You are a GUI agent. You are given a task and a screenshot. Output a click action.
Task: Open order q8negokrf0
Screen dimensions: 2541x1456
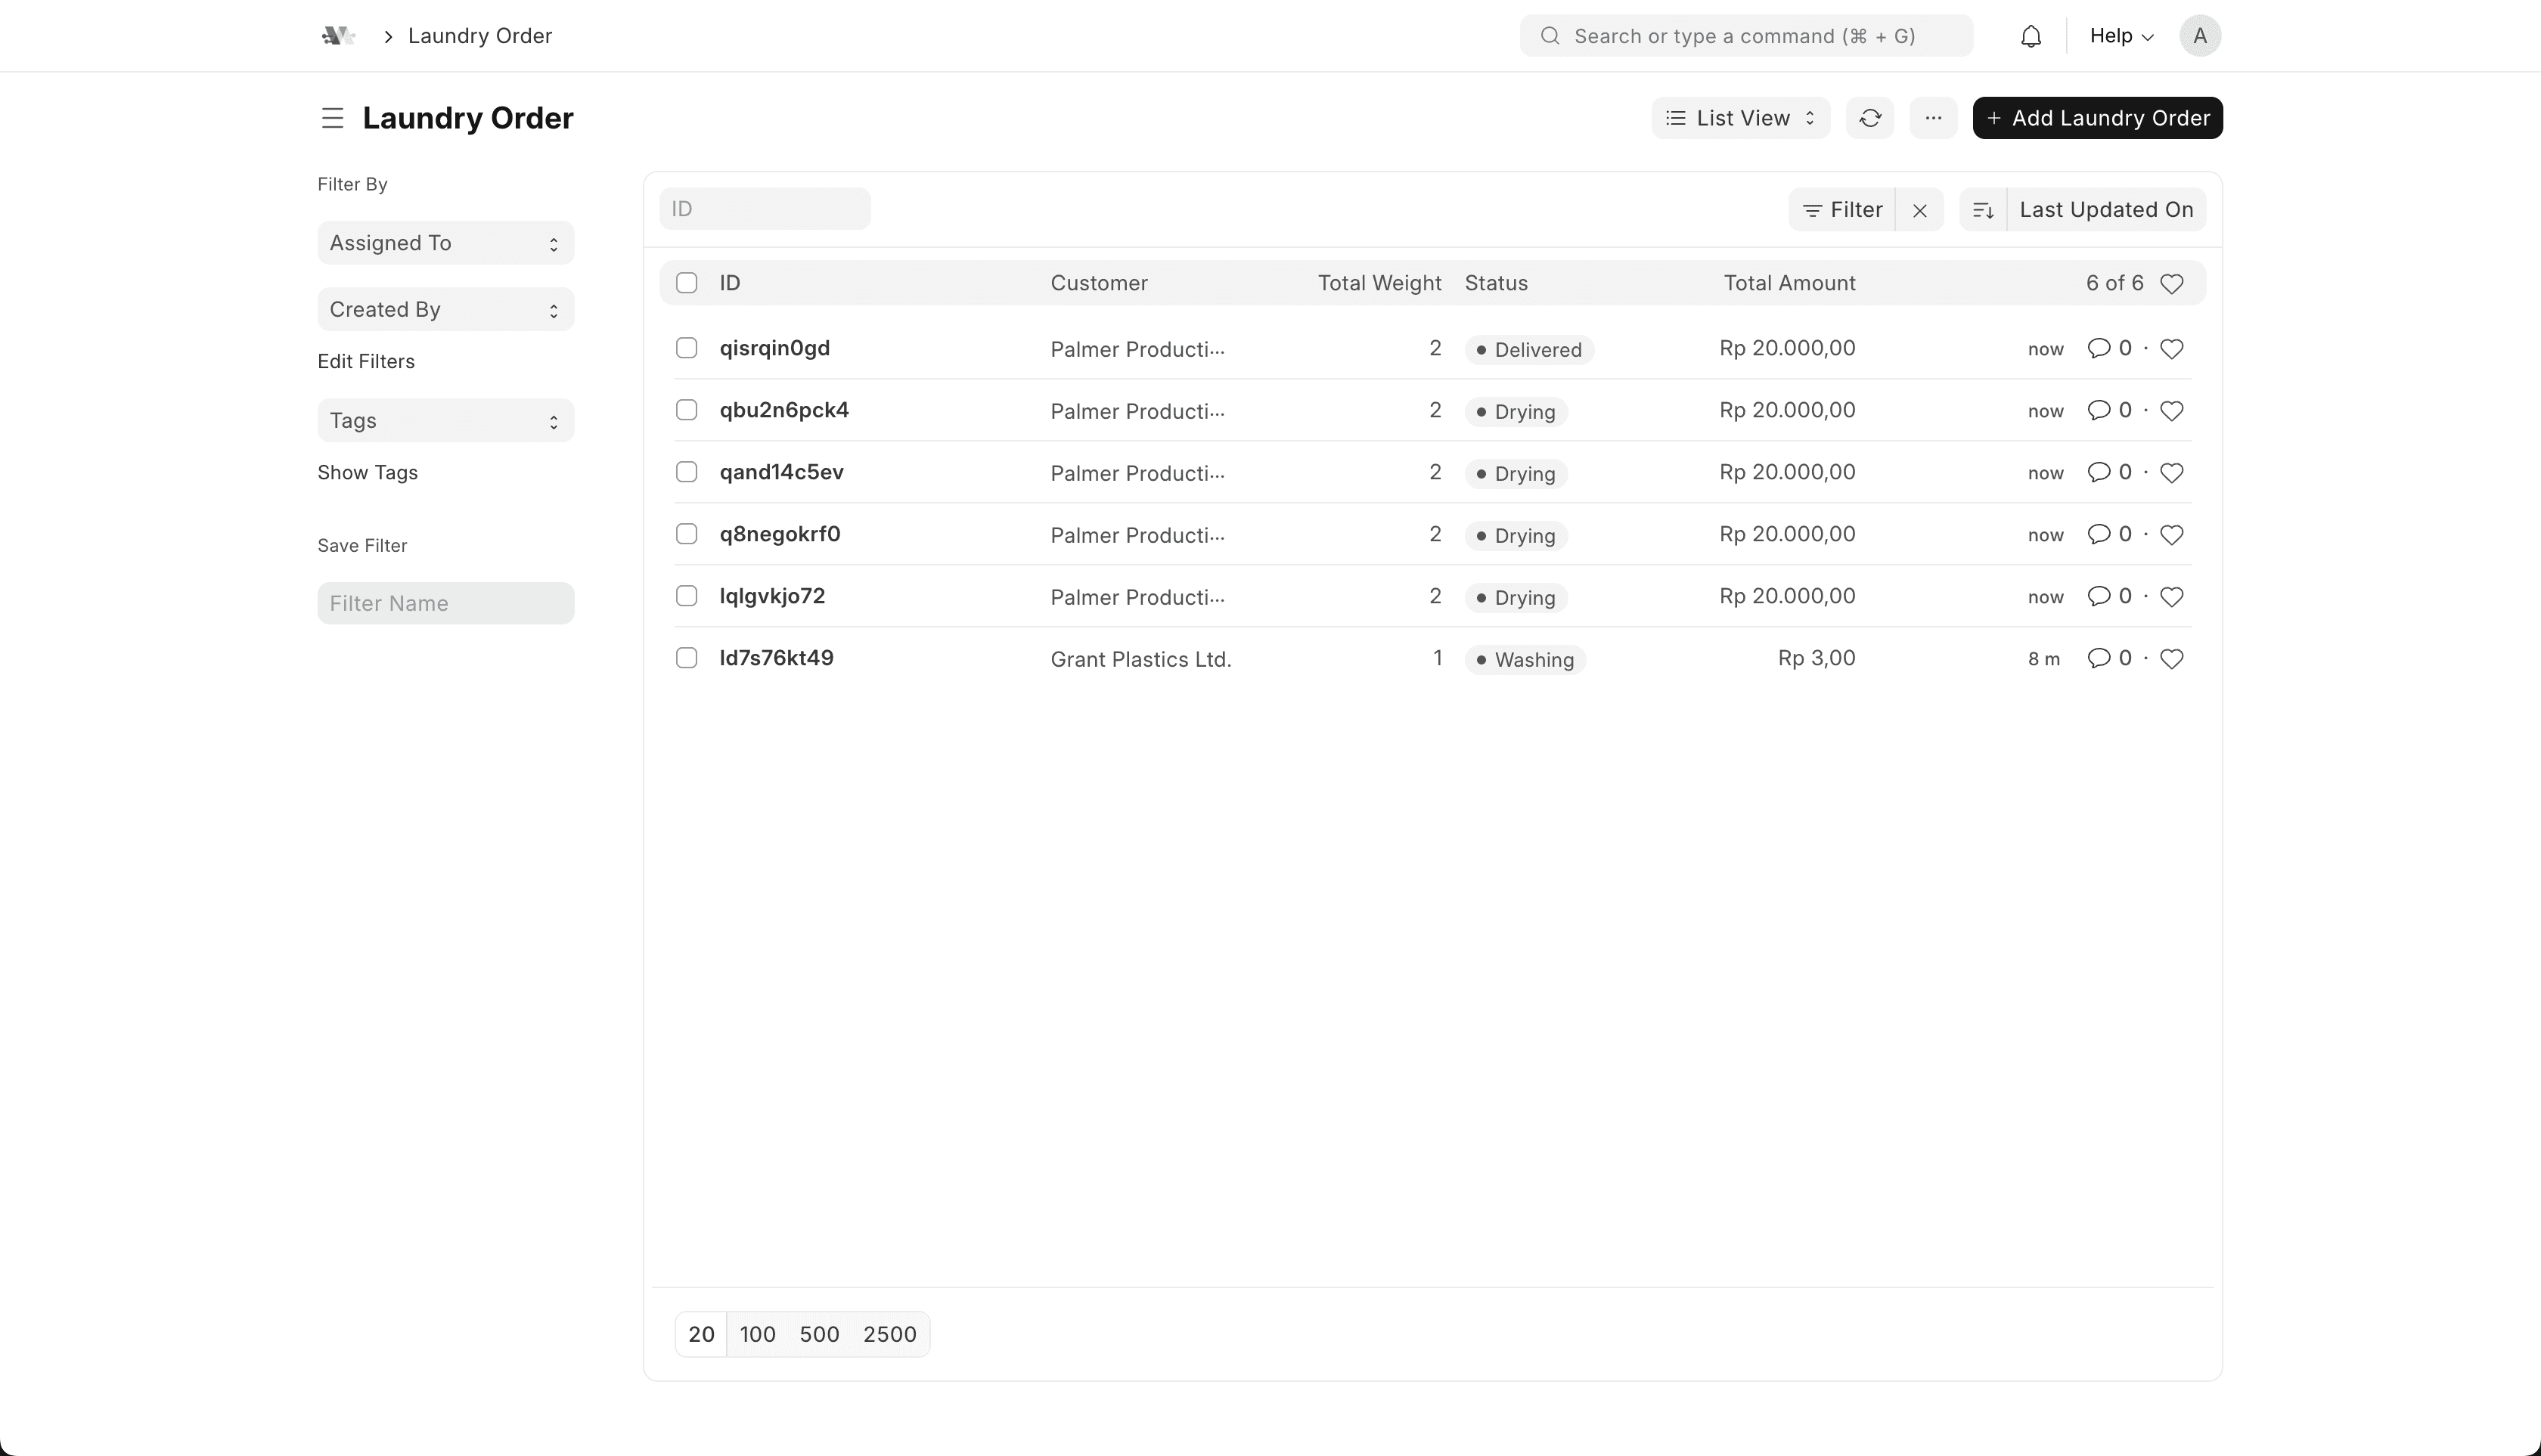click(779, 534)
